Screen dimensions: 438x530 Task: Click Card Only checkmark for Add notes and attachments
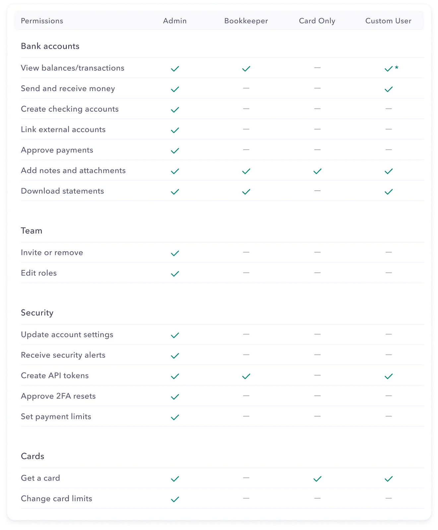click(x=317, y=171)
